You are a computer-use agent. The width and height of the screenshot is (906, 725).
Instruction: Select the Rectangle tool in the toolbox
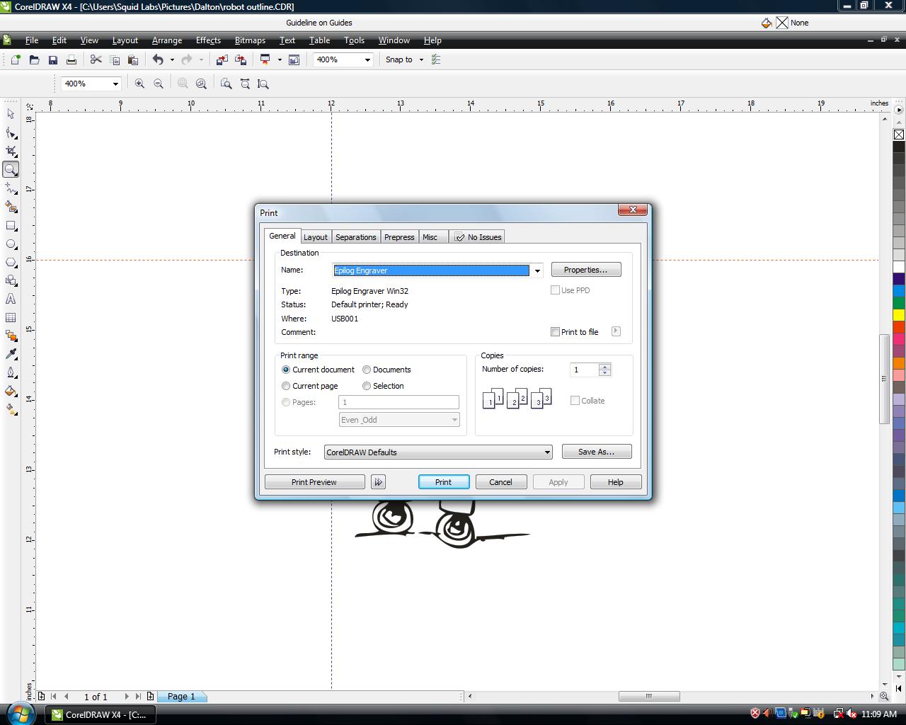11,225
